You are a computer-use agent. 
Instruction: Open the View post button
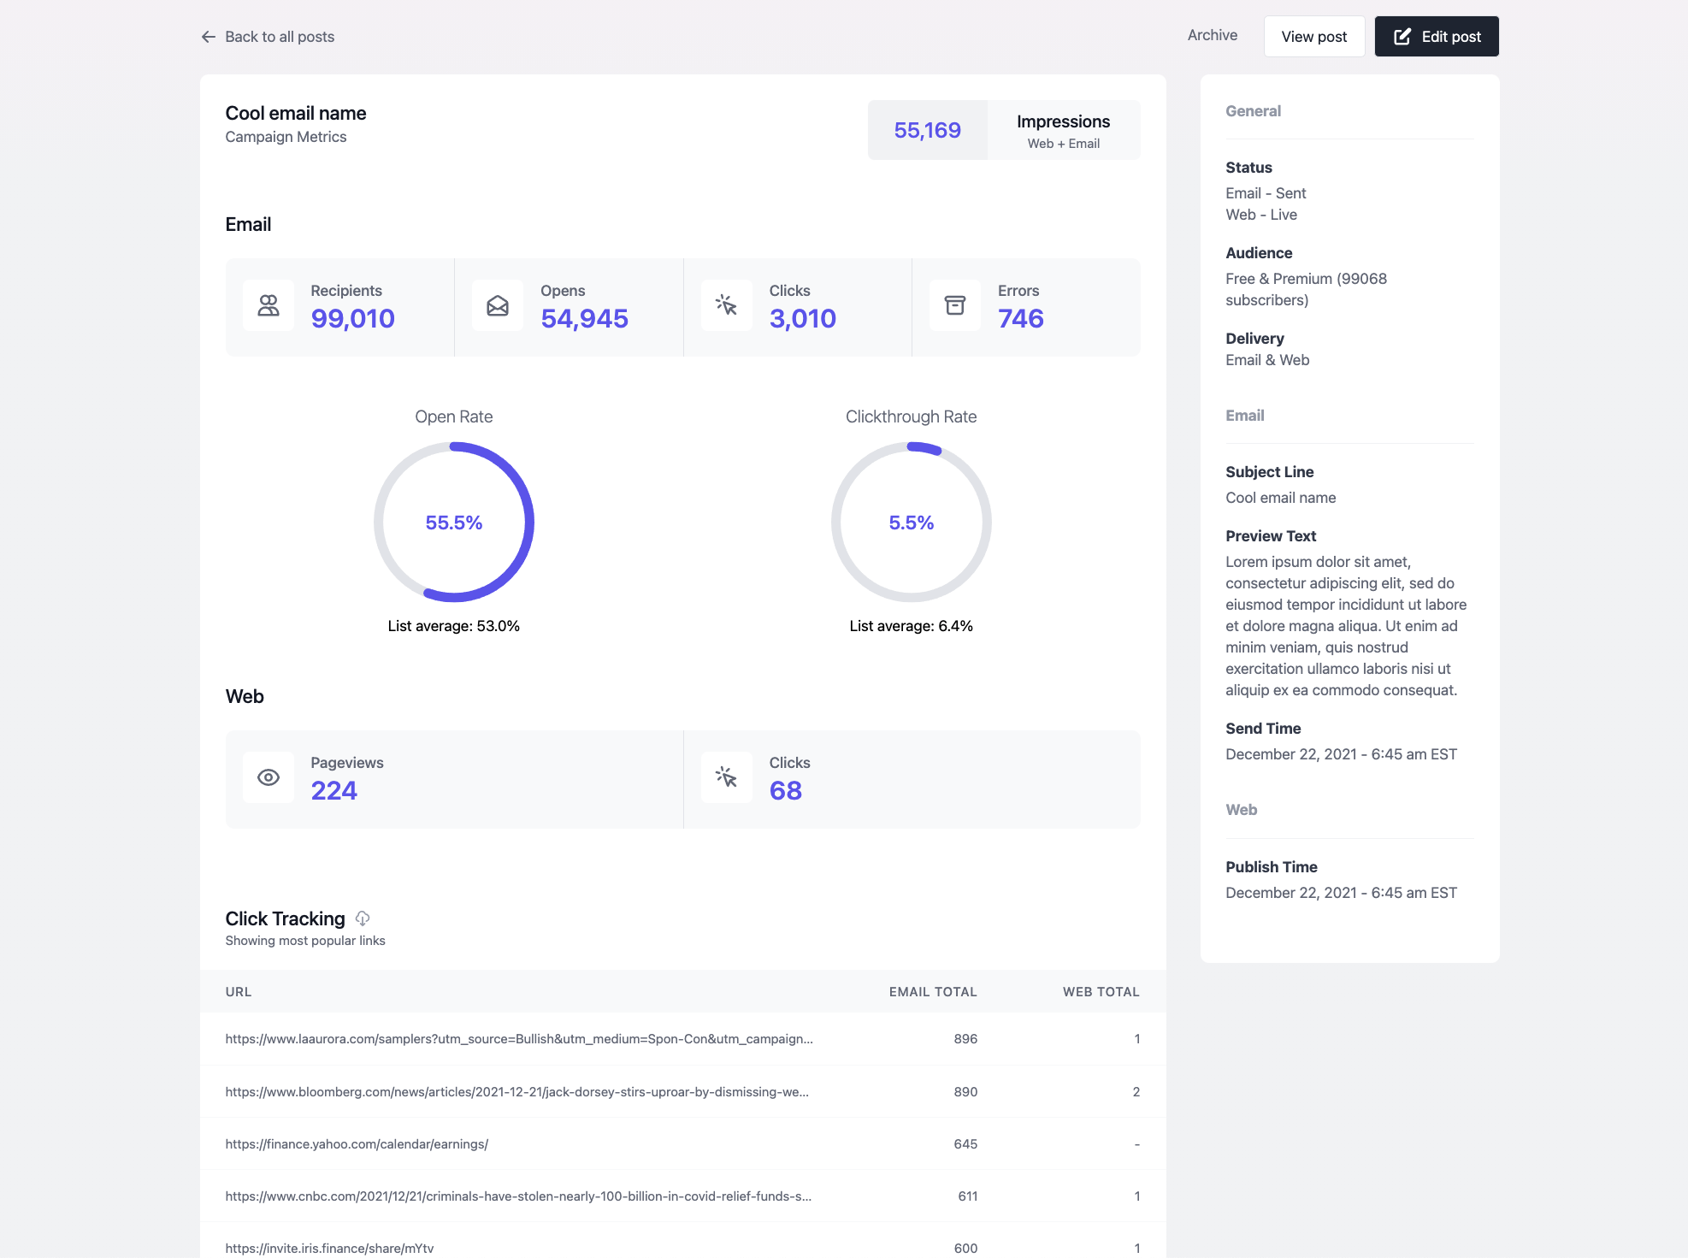(x=1313, y=37)
